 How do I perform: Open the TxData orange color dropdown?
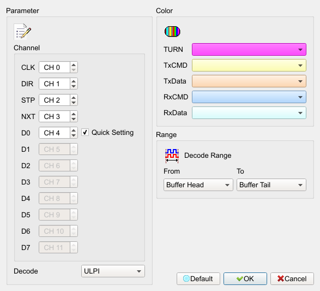point(249,81)
